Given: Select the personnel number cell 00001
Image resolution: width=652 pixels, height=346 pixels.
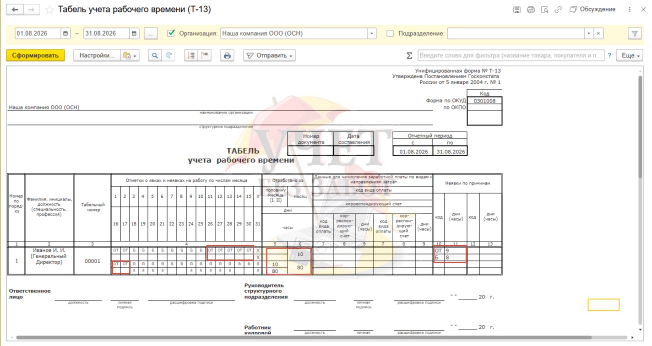Looking at the screenshot, I should pyautogui.click(x=92, y=261).
